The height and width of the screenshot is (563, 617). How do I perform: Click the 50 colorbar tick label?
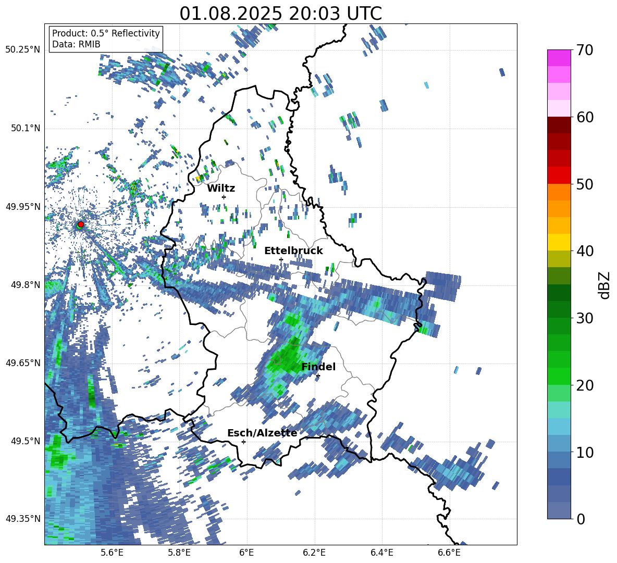585,184
